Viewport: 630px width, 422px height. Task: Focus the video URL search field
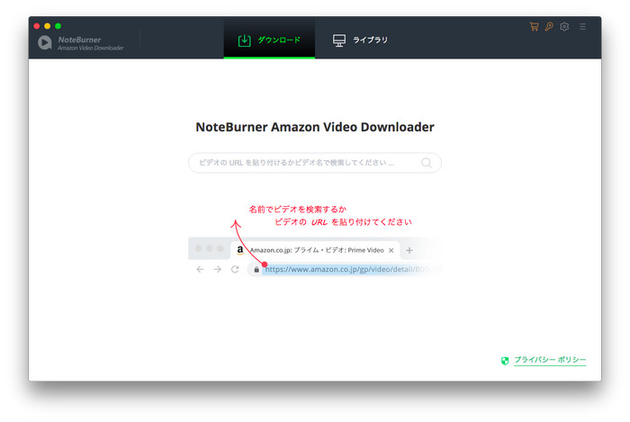point(315,163)
